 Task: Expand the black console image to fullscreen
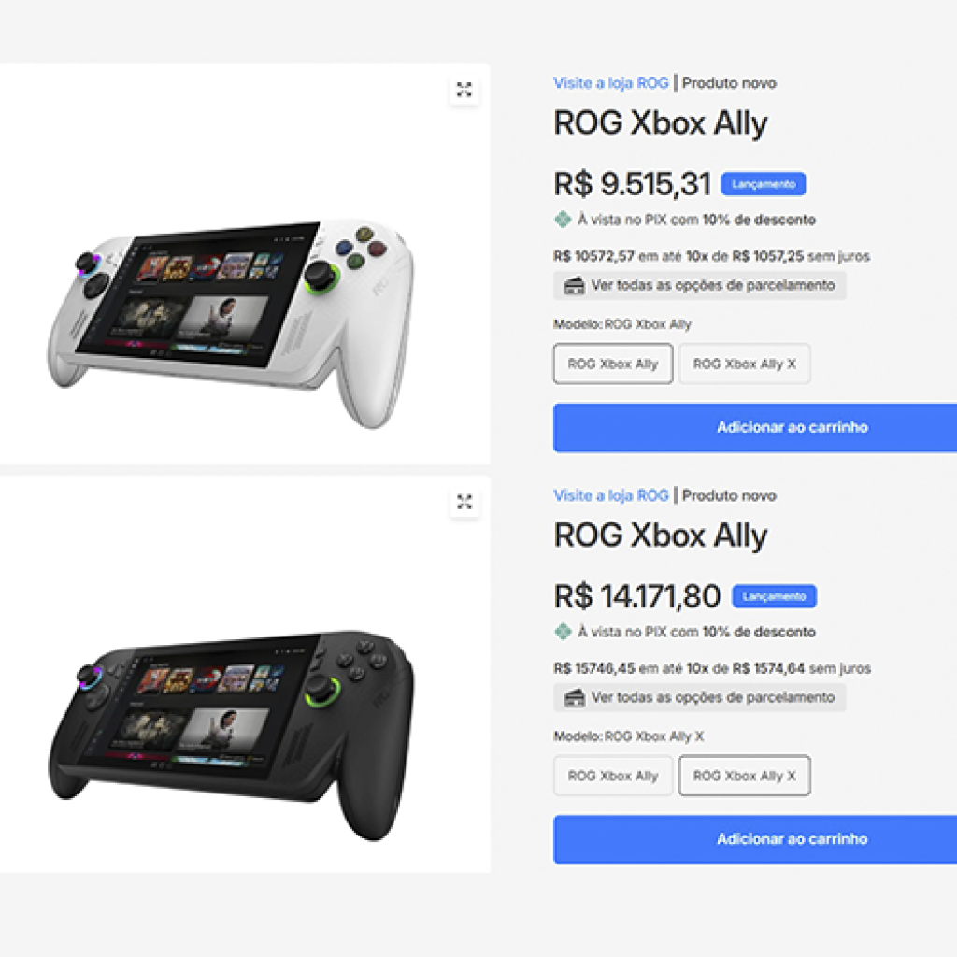tap(464, 502)
